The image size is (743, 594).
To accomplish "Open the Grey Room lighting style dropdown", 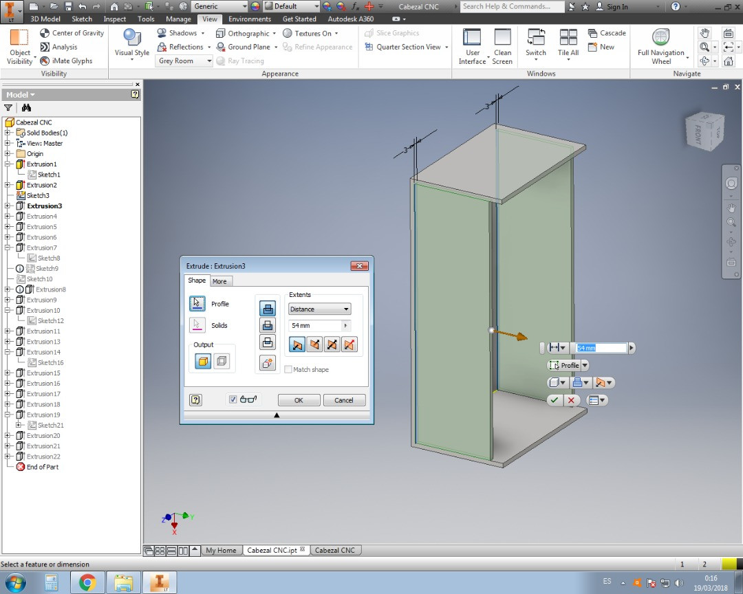I will [184, 60].
